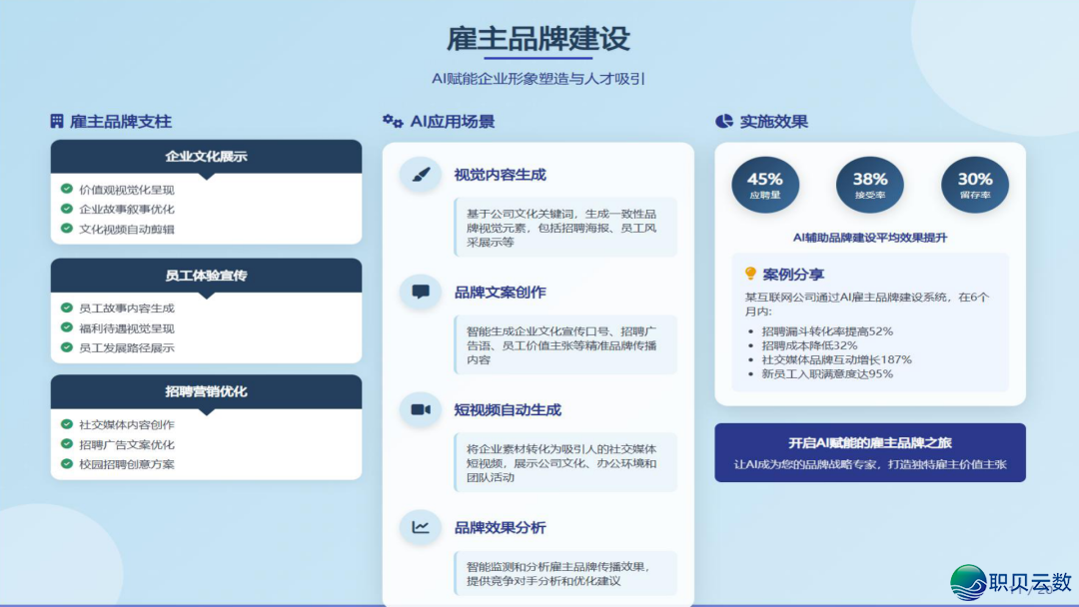The image size is (1079, 607).
Task: Click the green check beside 员工故事内容生成
Action: tap(67, 307)
